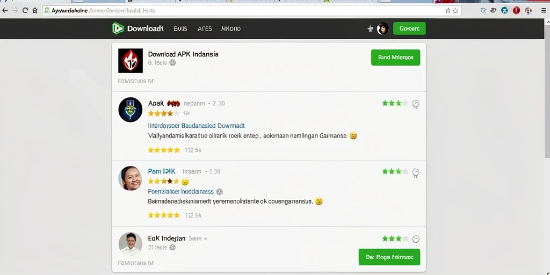
Task: Open the Apak reviewer avatar
Action: pos(131,110)
